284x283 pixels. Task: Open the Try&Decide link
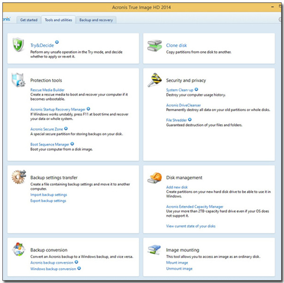click(42, 45)
